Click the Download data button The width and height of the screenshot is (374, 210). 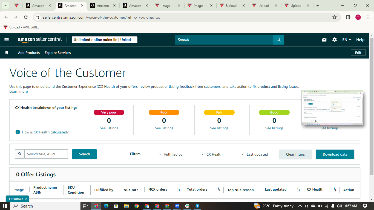(x=335, y=154)
